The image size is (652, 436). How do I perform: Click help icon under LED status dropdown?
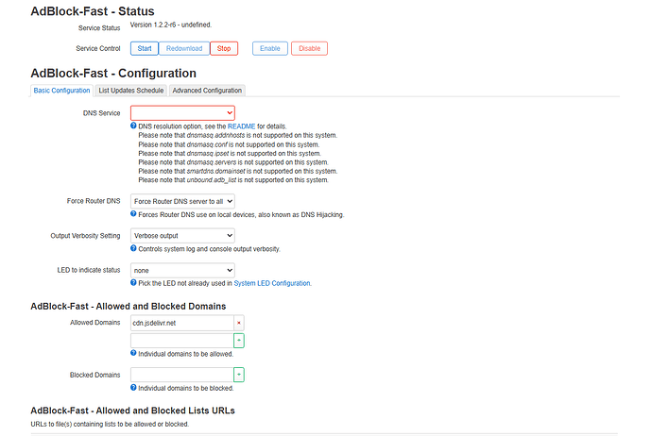coord(133,283)
